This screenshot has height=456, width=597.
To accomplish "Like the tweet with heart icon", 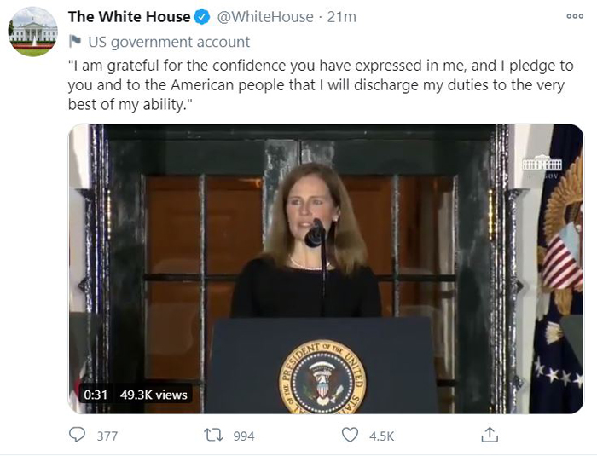I will pyautogui.click(x=350, y=435).
